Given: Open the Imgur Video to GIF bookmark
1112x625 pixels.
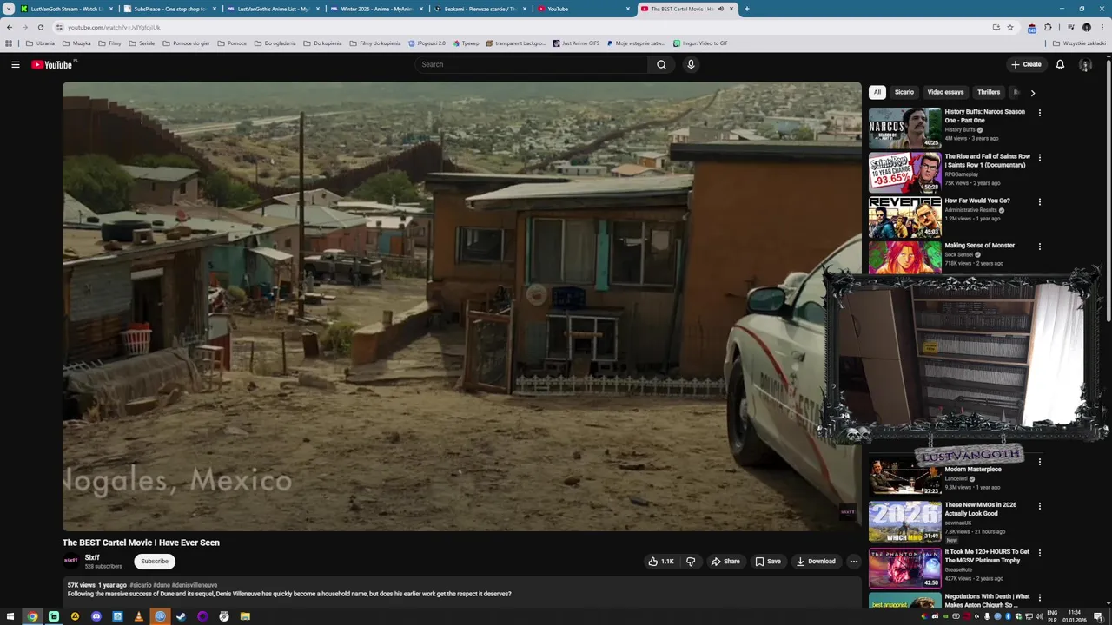Looking at the screenshot, I should click(700, 43).
